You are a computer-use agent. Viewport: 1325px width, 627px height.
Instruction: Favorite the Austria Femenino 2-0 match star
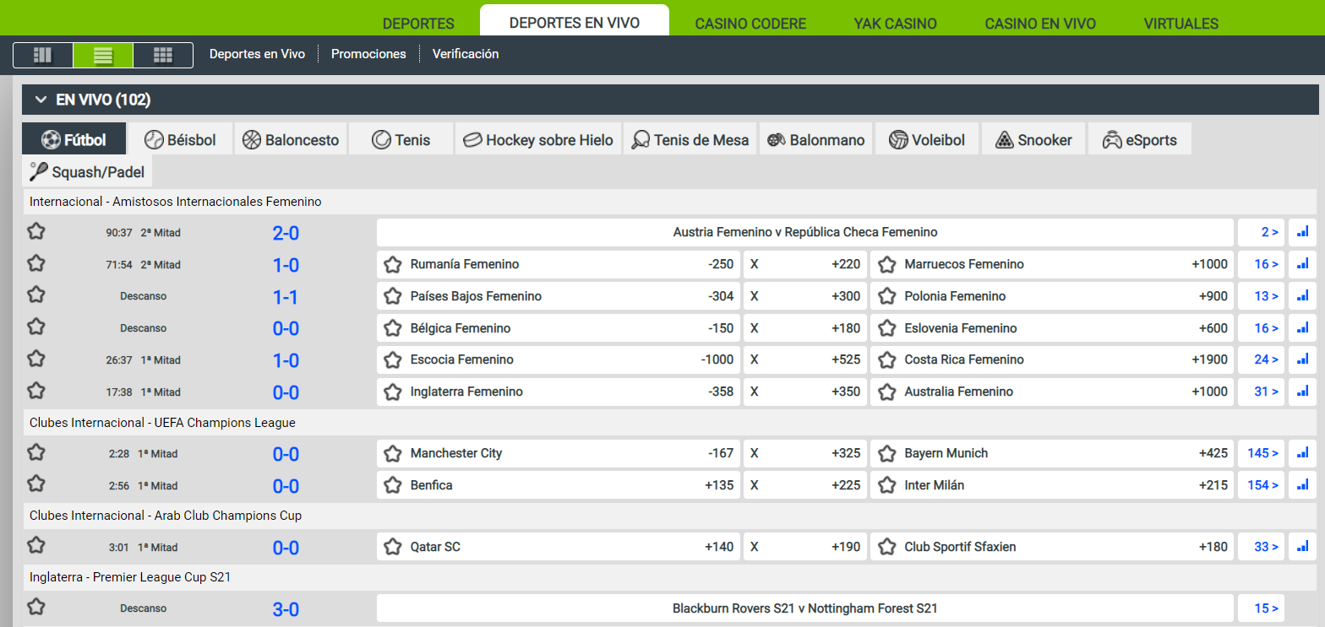coord(35,231)
